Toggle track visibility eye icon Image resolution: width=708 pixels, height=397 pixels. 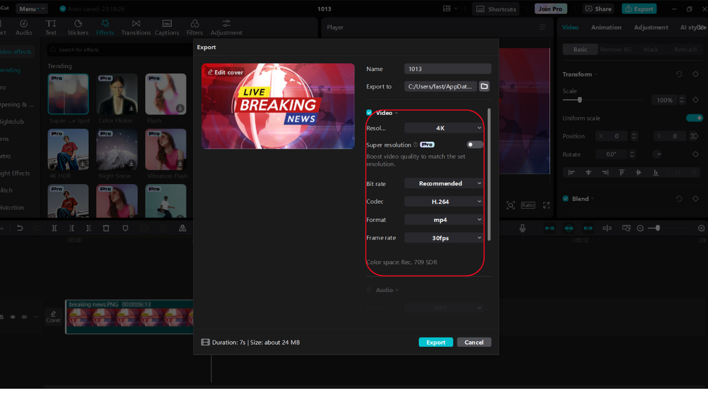pos(13,317)
